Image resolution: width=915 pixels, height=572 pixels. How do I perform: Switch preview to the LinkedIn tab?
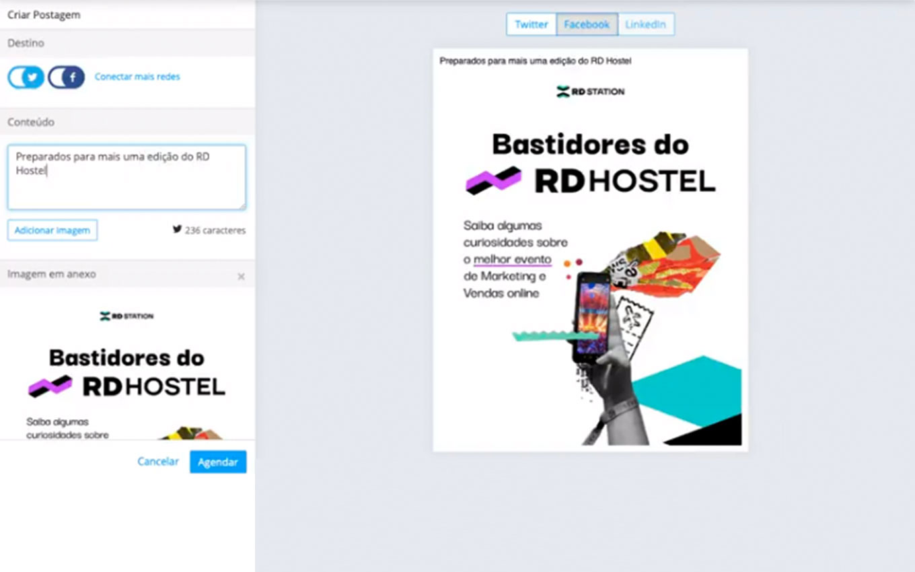(x=645, y=24)
